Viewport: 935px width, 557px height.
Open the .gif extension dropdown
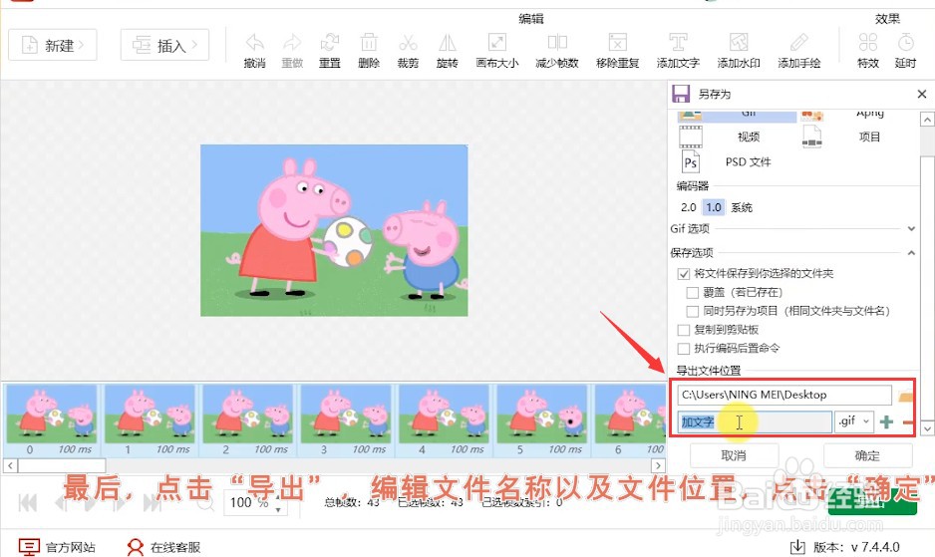[854, 421]
